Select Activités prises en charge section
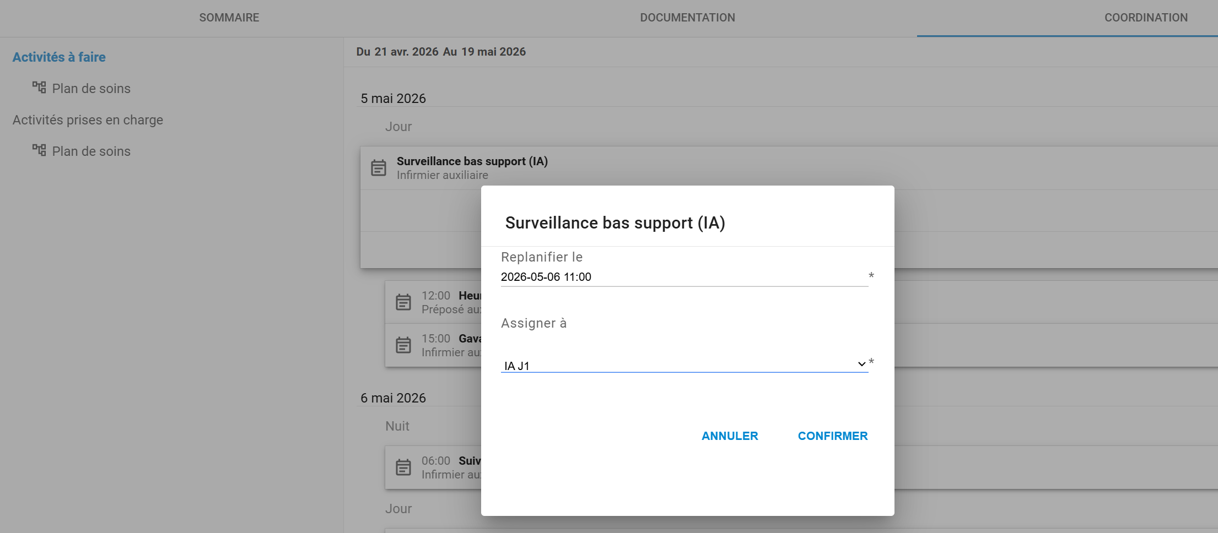 coord(88,120)
